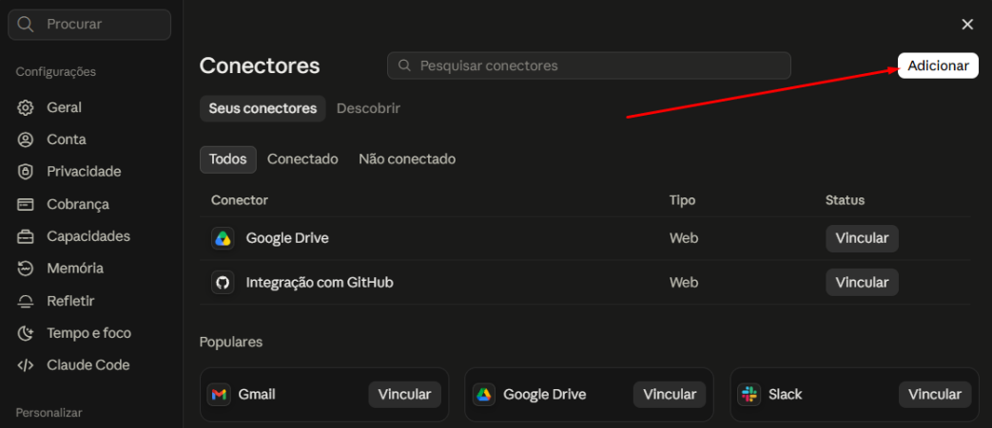Click the Conectores title
The image size is (992, 428).
pyautogui.click(x=260, y=65)
